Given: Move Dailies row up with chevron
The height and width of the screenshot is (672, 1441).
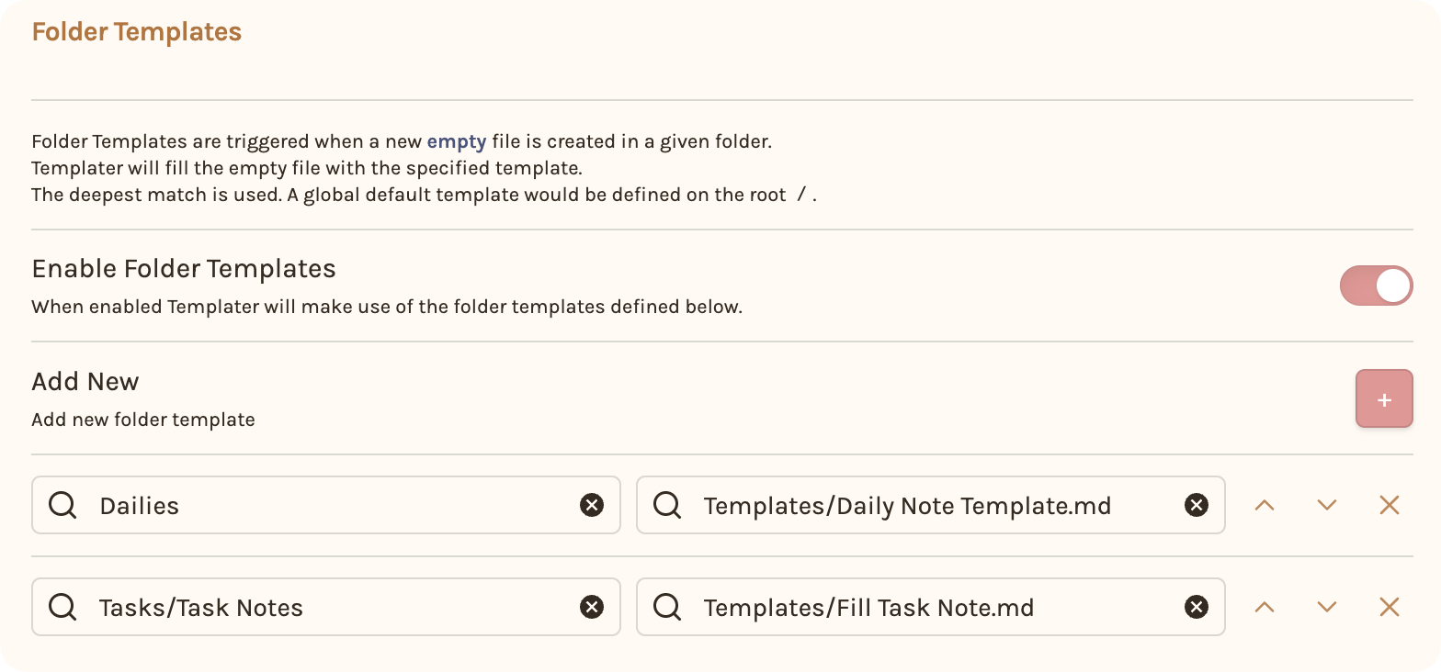Looking at the screenshot, I should tap(1265, 505).
